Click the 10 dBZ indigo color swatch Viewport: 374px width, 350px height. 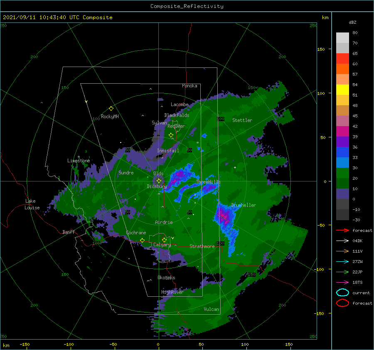342,194
